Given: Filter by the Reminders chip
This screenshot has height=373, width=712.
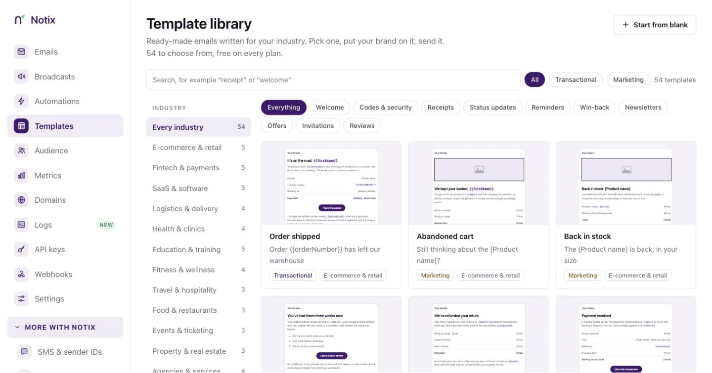Looking at the screenshot, I should pyautogui.click(x=548, y=107).
